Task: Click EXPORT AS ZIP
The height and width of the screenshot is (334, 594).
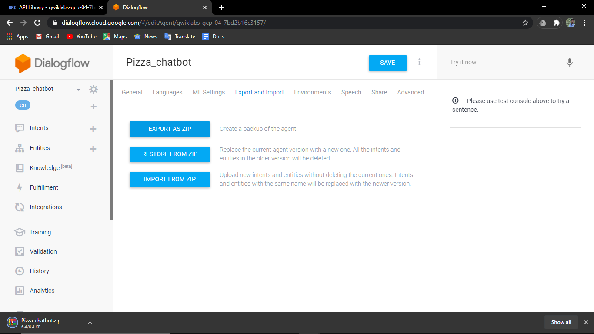Action: click(170, 129)
